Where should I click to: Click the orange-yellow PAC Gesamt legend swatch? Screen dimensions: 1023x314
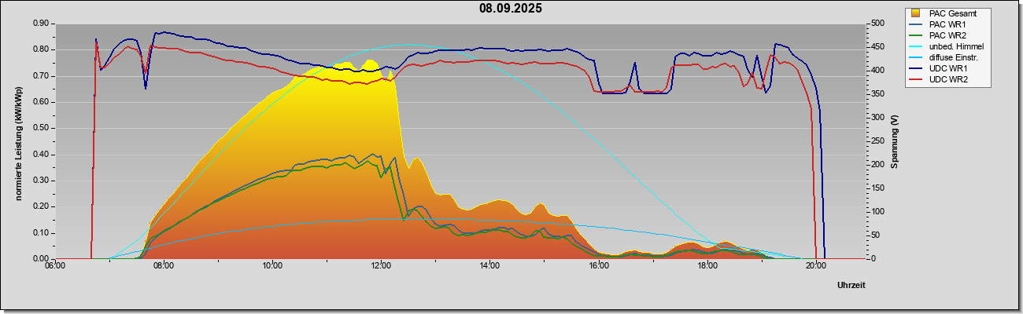pyautogui.click(x=917, y=13)
